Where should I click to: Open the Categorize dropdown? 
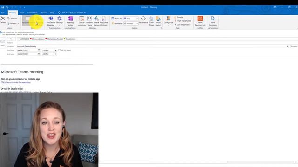click(x=169, y=20)
